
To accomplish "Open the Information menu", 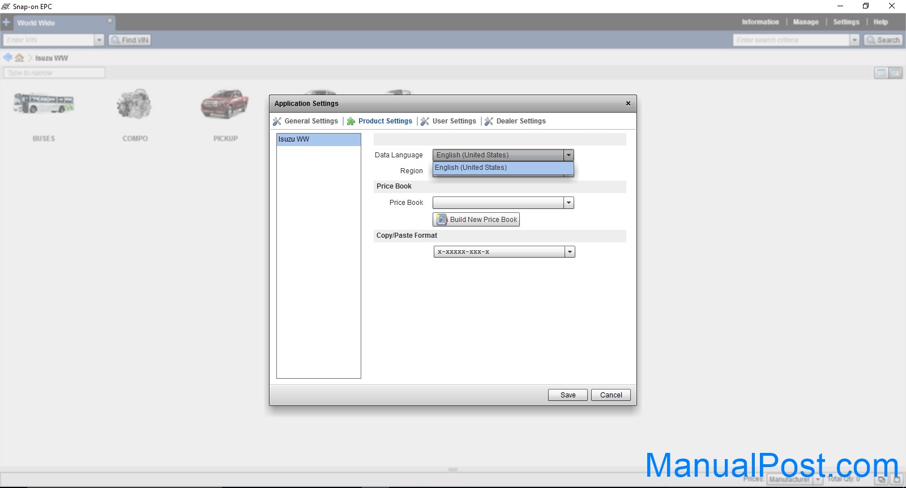I will (760, 22).
